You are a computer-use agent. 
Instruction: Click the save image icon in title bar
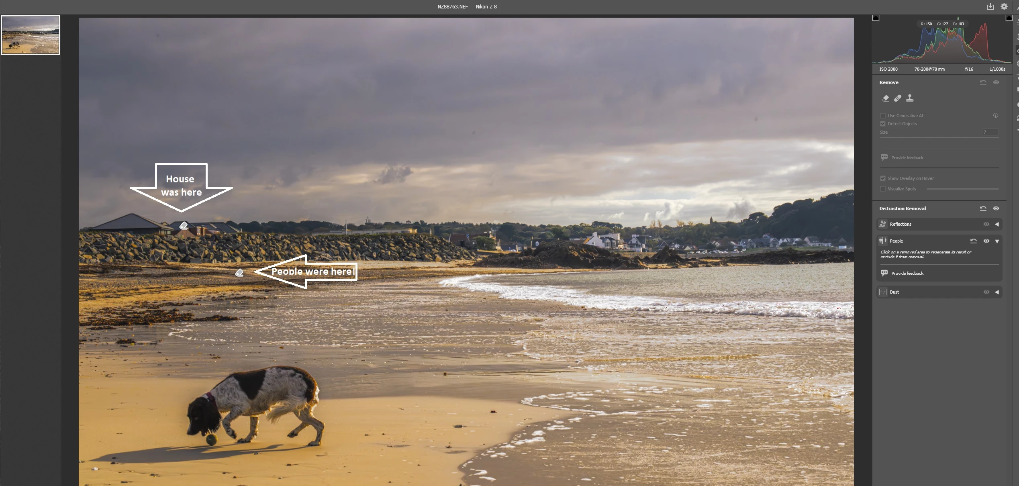990,6
